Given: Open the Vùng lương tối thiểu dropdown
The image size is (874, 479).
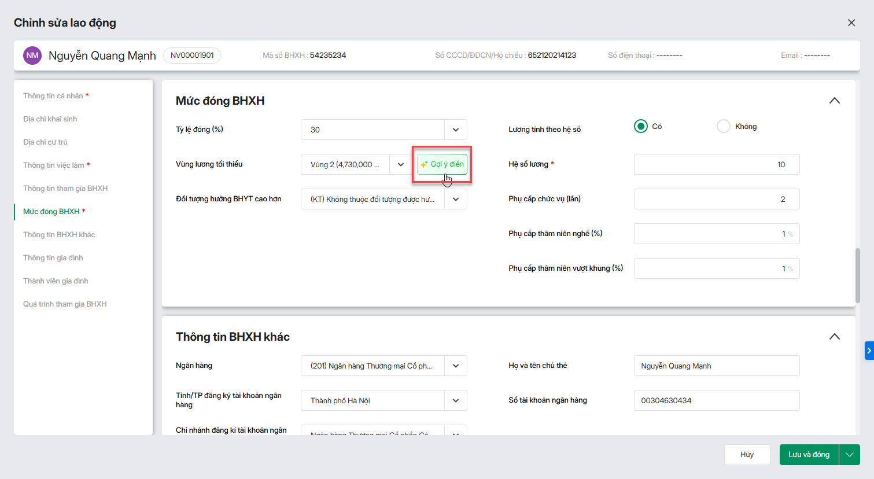Looking at the screenshot, I should tap(400, 164).
